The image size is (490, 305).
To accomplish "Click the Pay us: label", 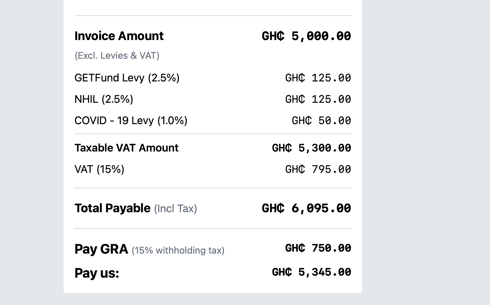I will 97,273.
